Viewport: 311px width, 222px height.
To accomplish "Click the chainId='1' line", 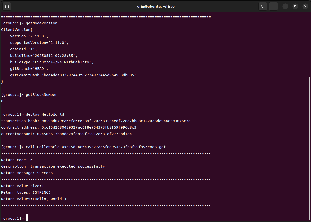I will tap(24, 49).
